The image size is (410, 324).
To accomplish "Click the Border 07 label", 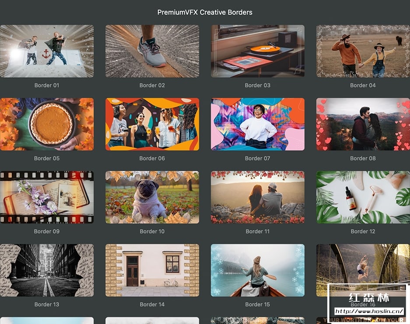I will [258, 159].
